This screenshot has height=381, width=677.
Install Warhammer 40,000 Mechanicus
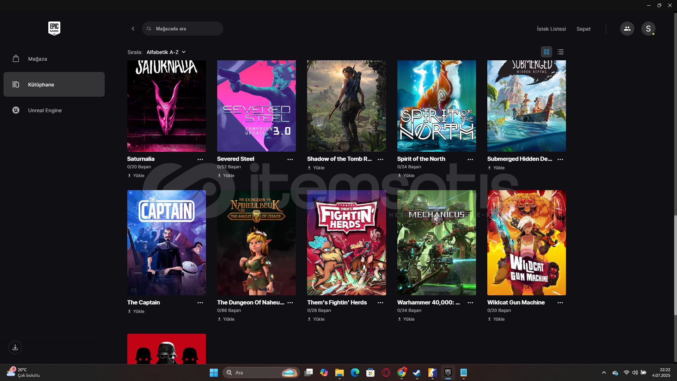[x=406, y=319]
